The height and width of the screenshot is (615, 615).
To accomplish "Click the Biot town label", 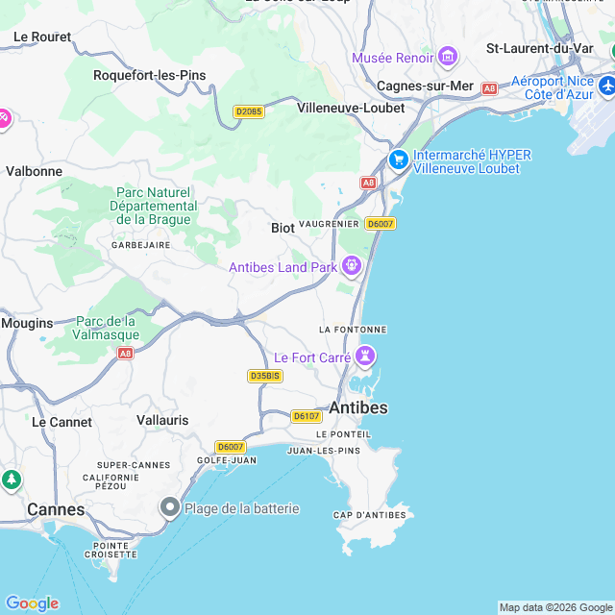I will click(x=283, y=229).
